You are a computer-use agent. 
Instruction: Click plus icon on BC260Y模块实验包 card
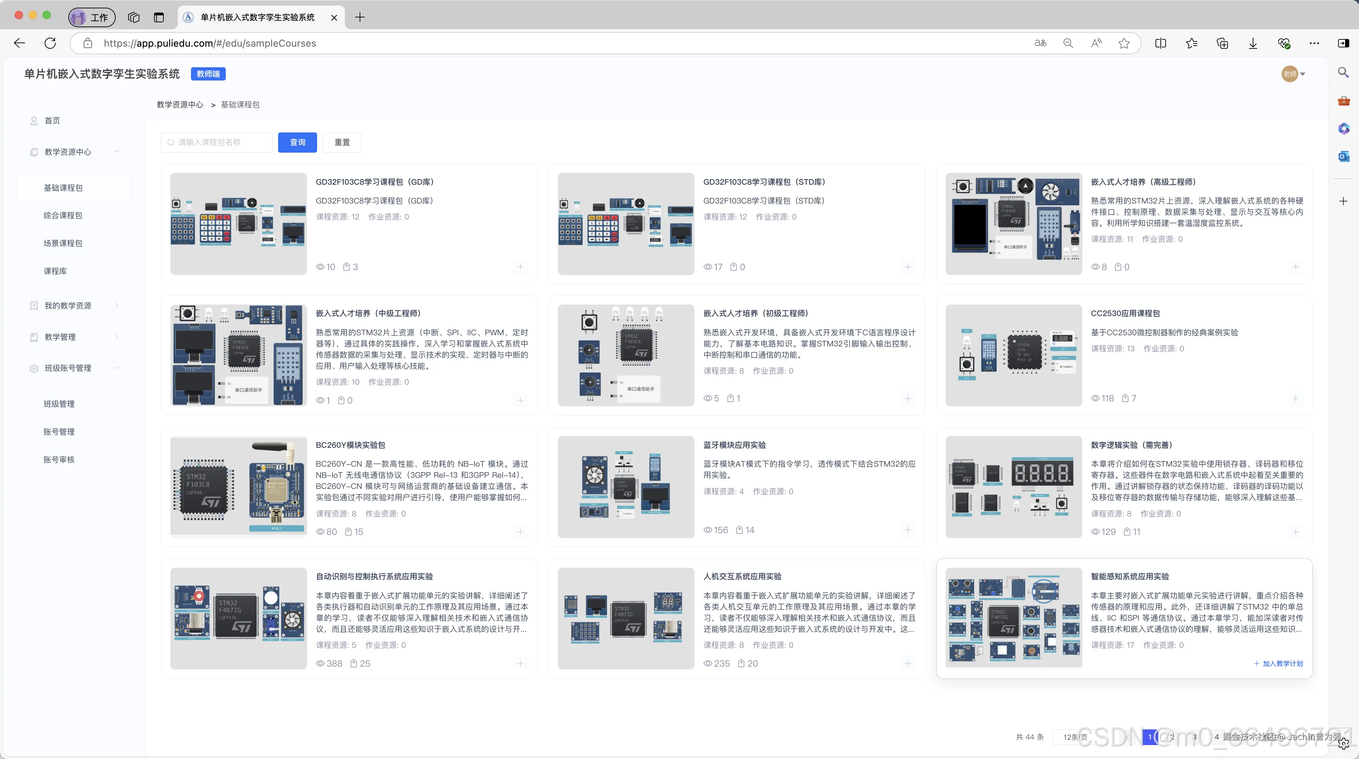tap(520, 531)
